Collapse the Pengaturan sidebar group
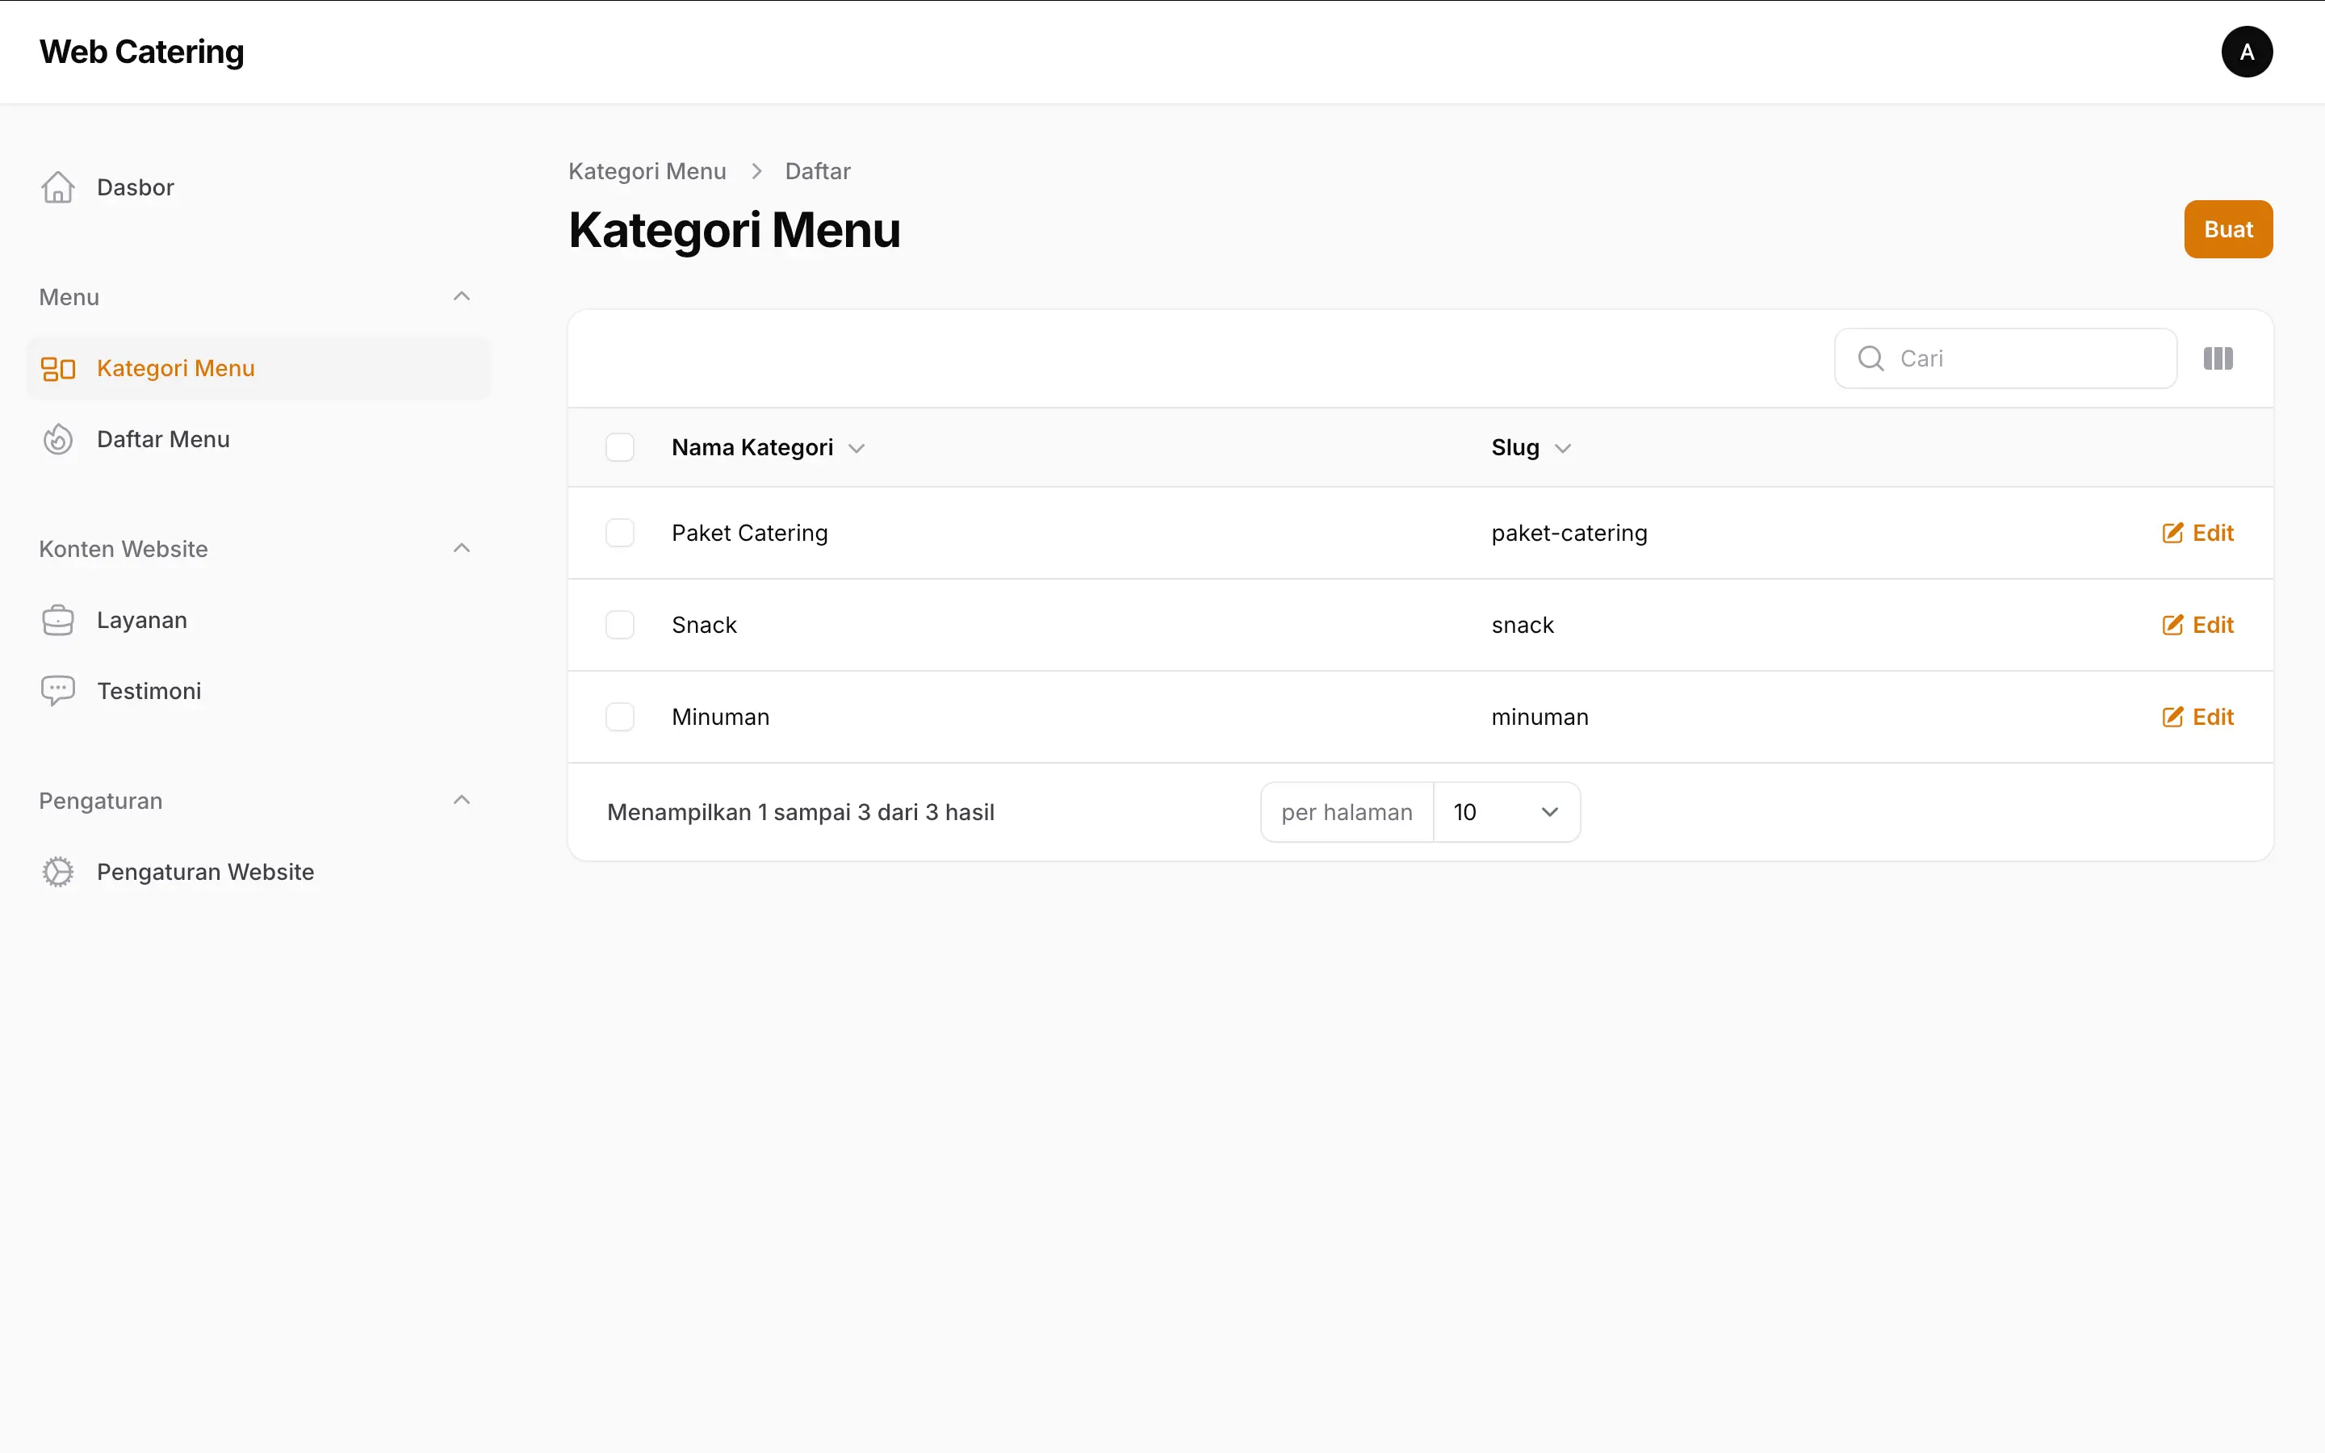This screenshot has height=1453, width=2325. 461,801
